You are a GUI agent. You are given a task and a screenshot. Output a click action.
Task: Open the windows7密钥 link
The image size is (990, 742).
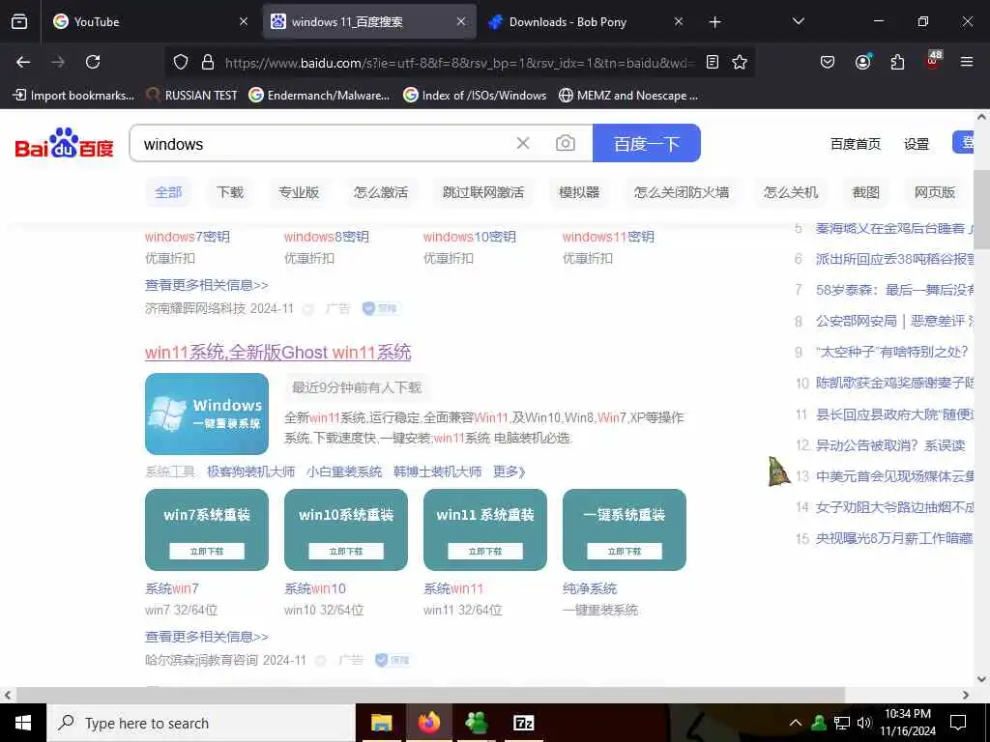coord(188,237)
